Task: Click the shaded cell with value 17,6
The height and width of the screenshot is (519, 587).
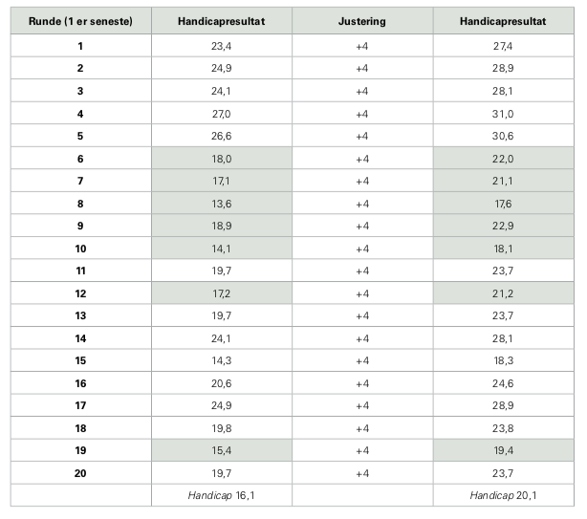Action: coord(503,203)
